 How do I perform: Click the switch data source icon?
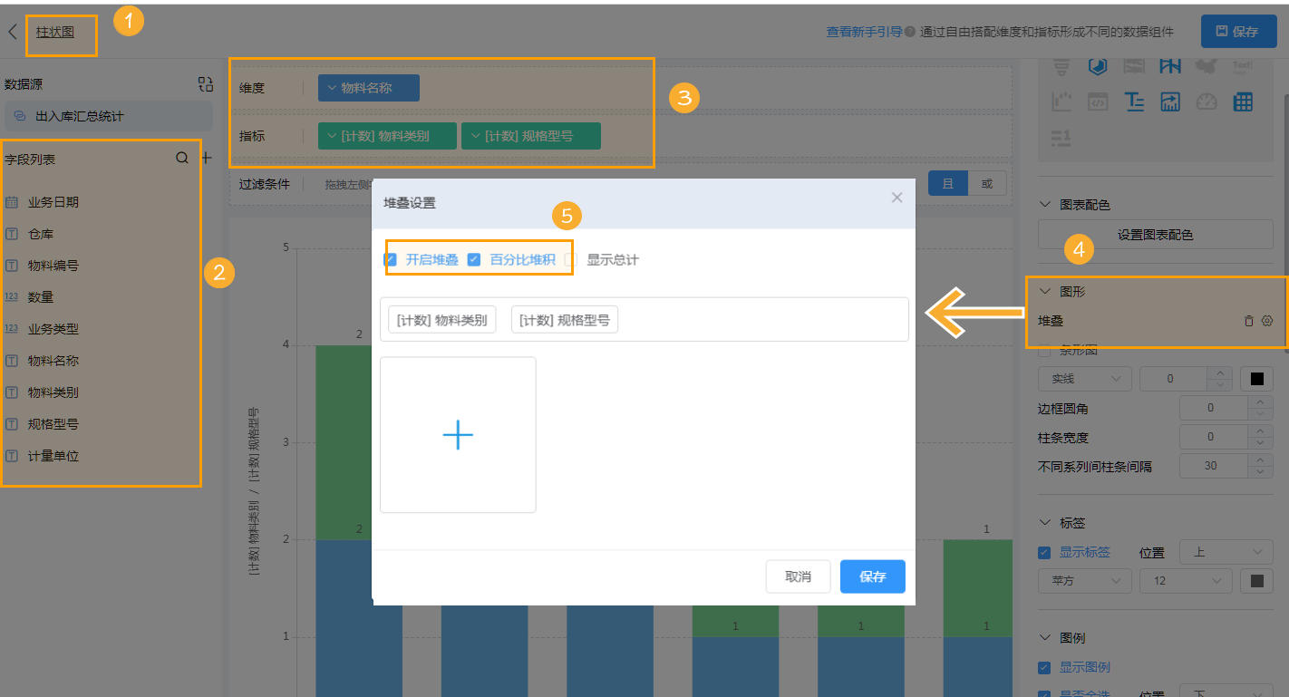(x=206, y=84)
